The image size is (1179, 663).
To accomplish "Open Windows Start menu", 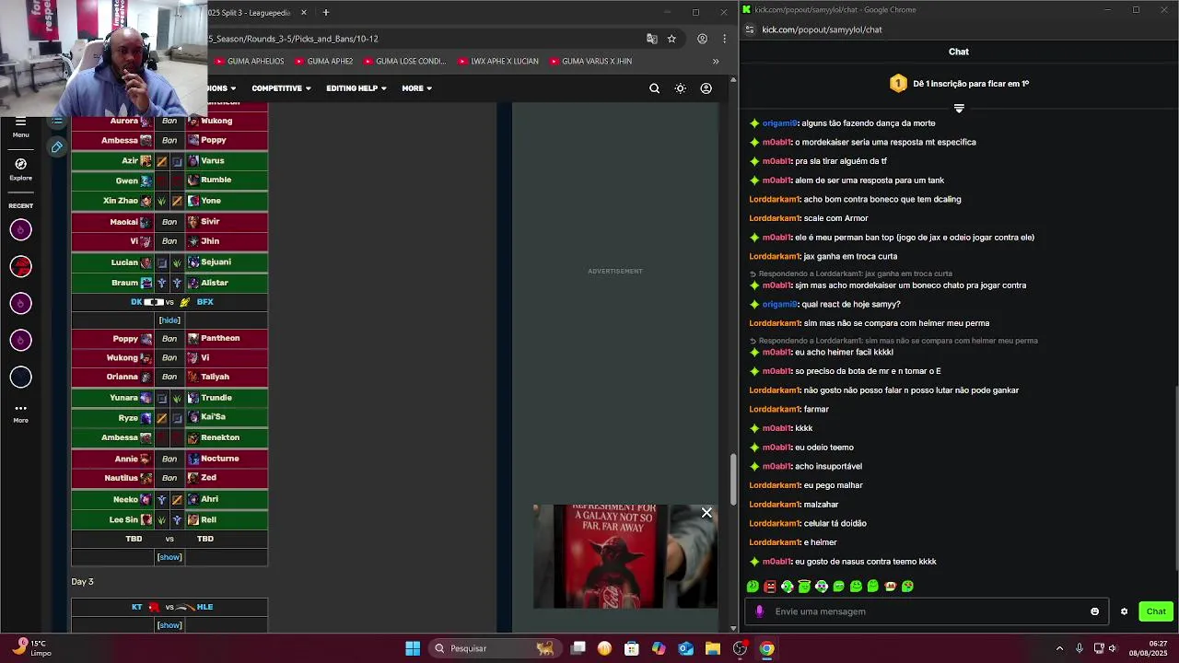I will point(413,648).
